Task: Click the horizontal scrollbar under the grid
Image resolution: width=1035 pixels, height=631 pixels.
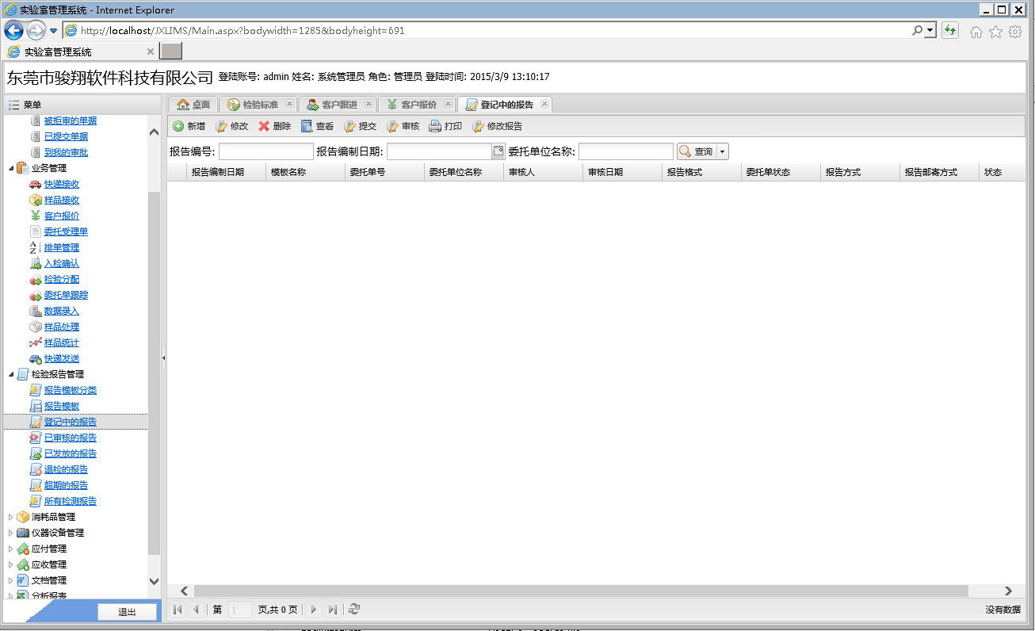Action: pos(580,591)
